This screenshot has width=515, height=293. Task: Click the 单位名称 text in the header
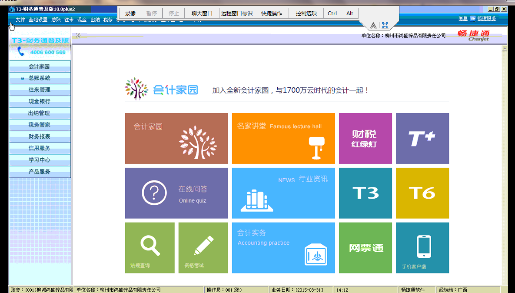coord(404,36)
